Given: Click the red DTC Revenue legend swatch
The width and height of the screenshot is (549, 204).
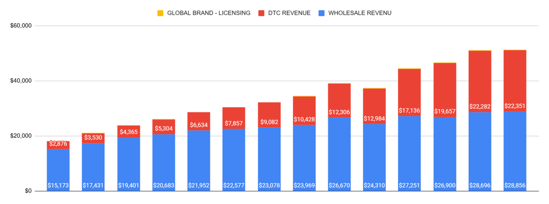Looking at the screenshot, I should (x=261, y=13).
